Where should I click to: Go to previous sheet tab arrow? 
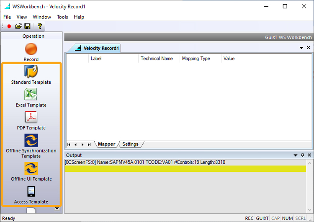(75, 145)
